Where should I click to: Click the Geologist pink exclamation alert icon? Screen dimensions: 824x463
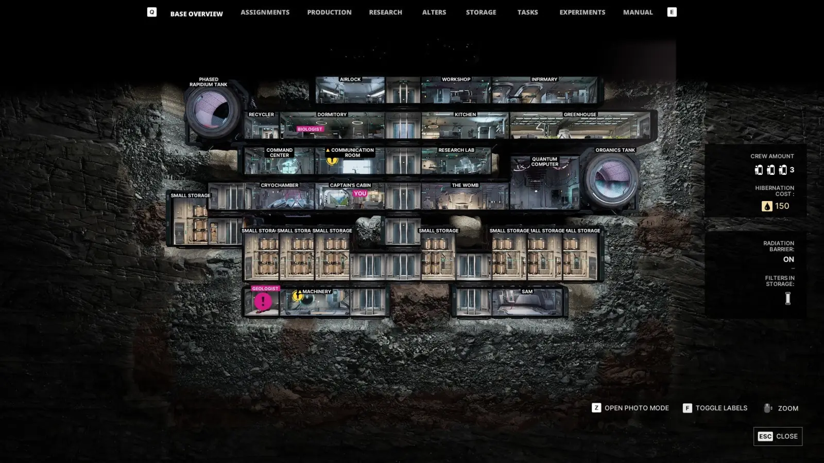point(263,301)
